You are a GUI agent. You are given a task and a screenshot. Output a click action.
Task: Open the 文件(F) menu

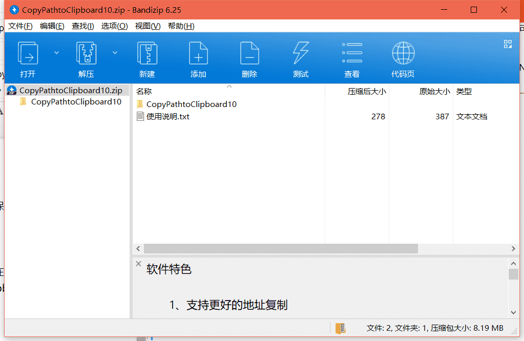point(20,26)
